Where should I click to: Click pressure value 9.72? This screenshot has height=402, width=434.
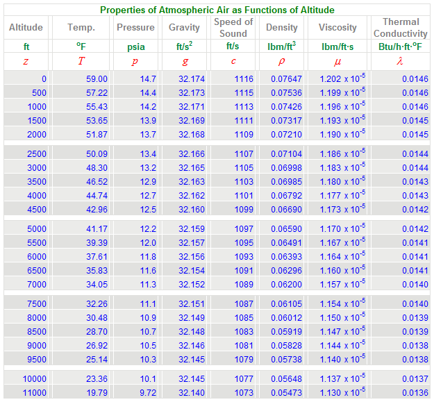click(x=148, y=392)
